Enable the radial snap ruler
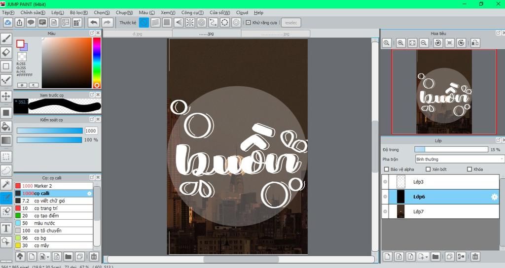Viewport: 505px width, 268px height. pos(190,23)
